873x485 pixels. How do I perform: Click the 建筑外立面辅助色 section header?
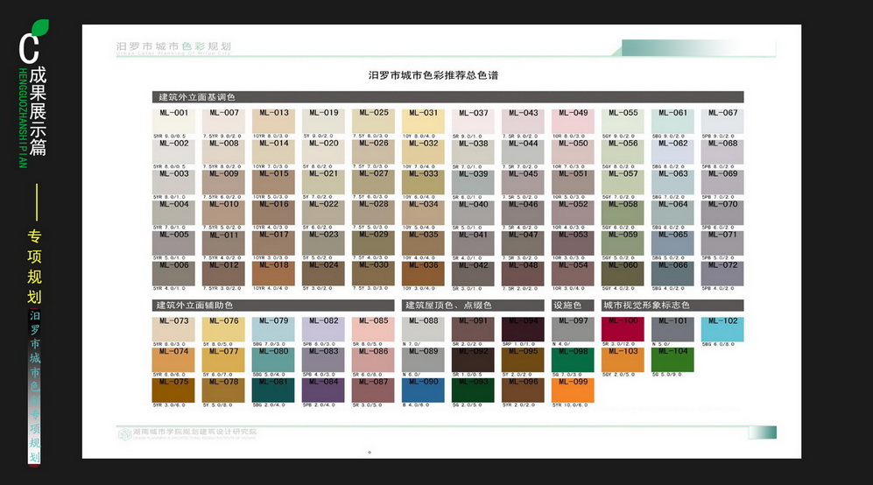point(197,306)
